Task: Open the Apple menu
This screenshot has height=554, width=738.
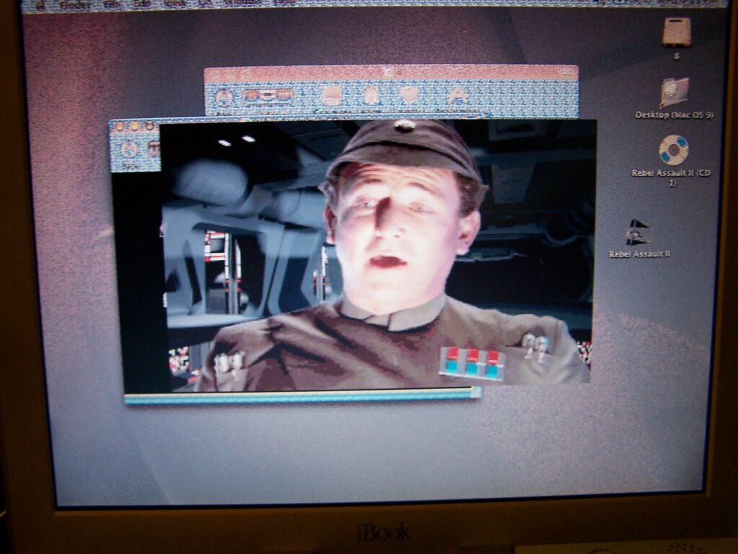Action: click(x=41, y=4)
